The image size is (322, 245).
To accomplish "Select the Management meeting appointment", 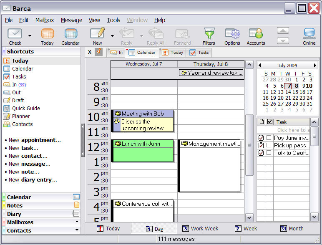I will pyautogui.click(x=209, y=166).
